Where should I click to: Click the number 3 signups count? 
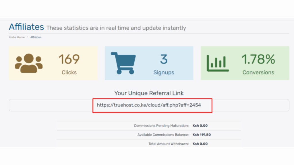point(164,59)
